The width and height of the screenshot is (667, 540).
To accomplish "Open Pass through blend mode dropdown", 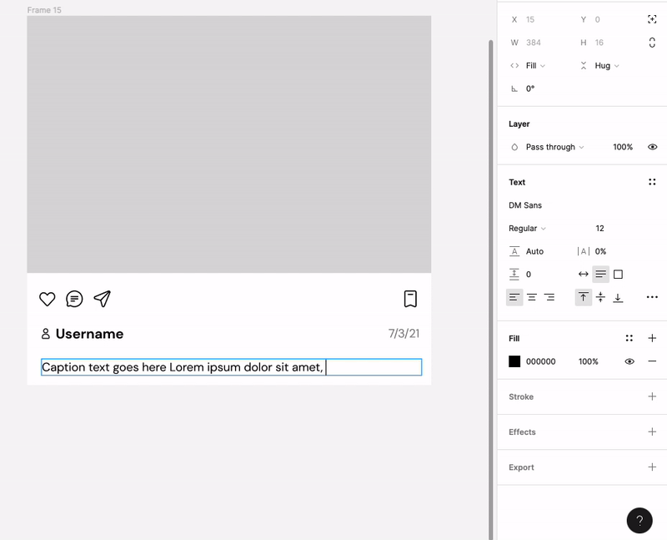I will 554,147.
